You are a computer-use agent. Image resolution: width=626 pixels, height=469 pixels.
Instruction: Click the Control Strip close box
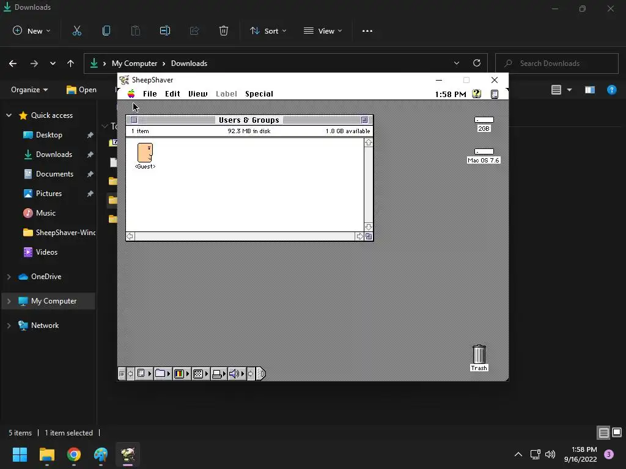[x=122, y=374]
